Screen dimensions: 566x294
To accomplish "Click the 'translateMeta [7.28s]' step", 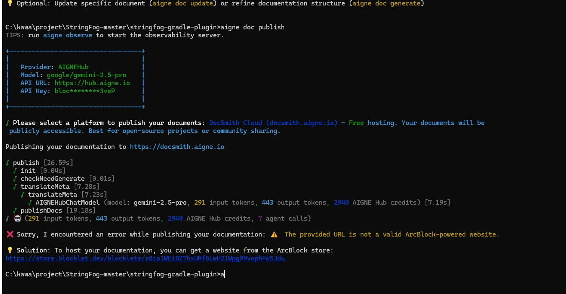I will pyautogui.click(x=60, y=187).
